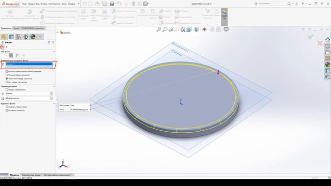Open Hide/Show Items eye icon
The height and width of the screenshot is (186, 331).
(x=204, y=29)
